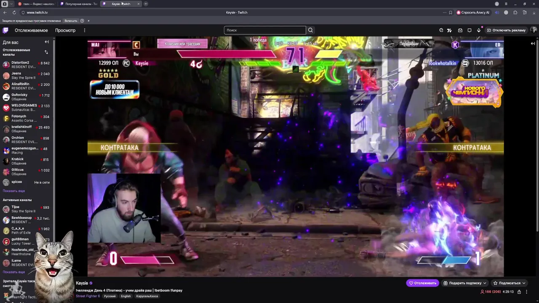This screenshot has height=303, width=539.
Task: Click the help question mark in protection bar
Action: click(82, 21)
